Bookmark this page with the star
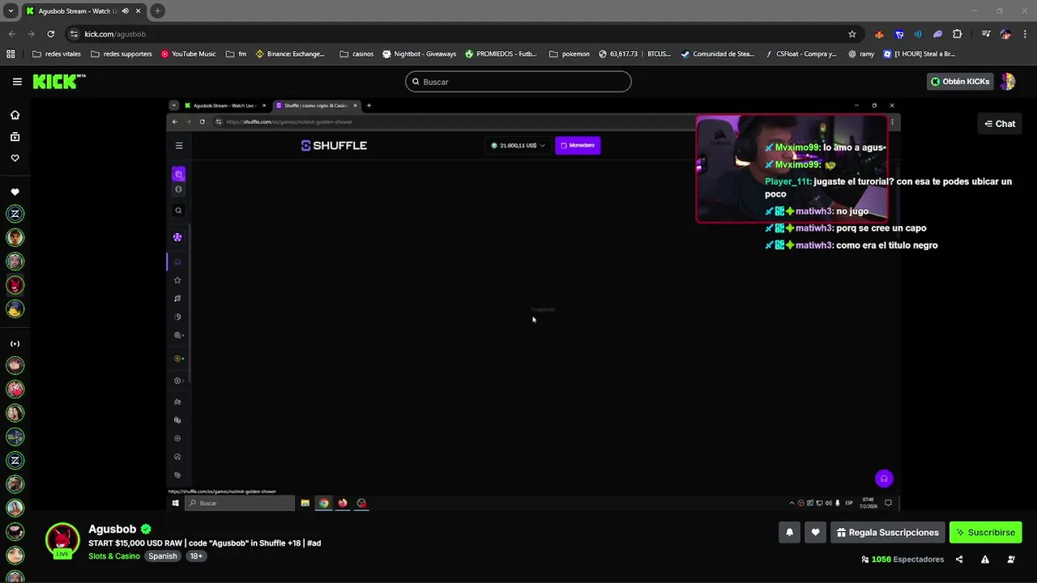 [x=852, y=34]
